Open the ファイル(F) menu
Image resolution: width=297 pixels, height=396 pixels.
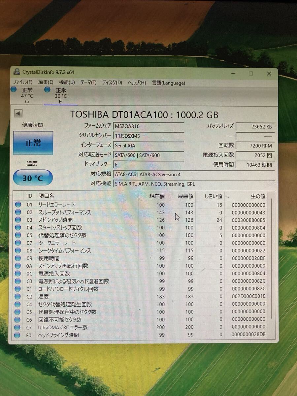click(x=23, y=82)
